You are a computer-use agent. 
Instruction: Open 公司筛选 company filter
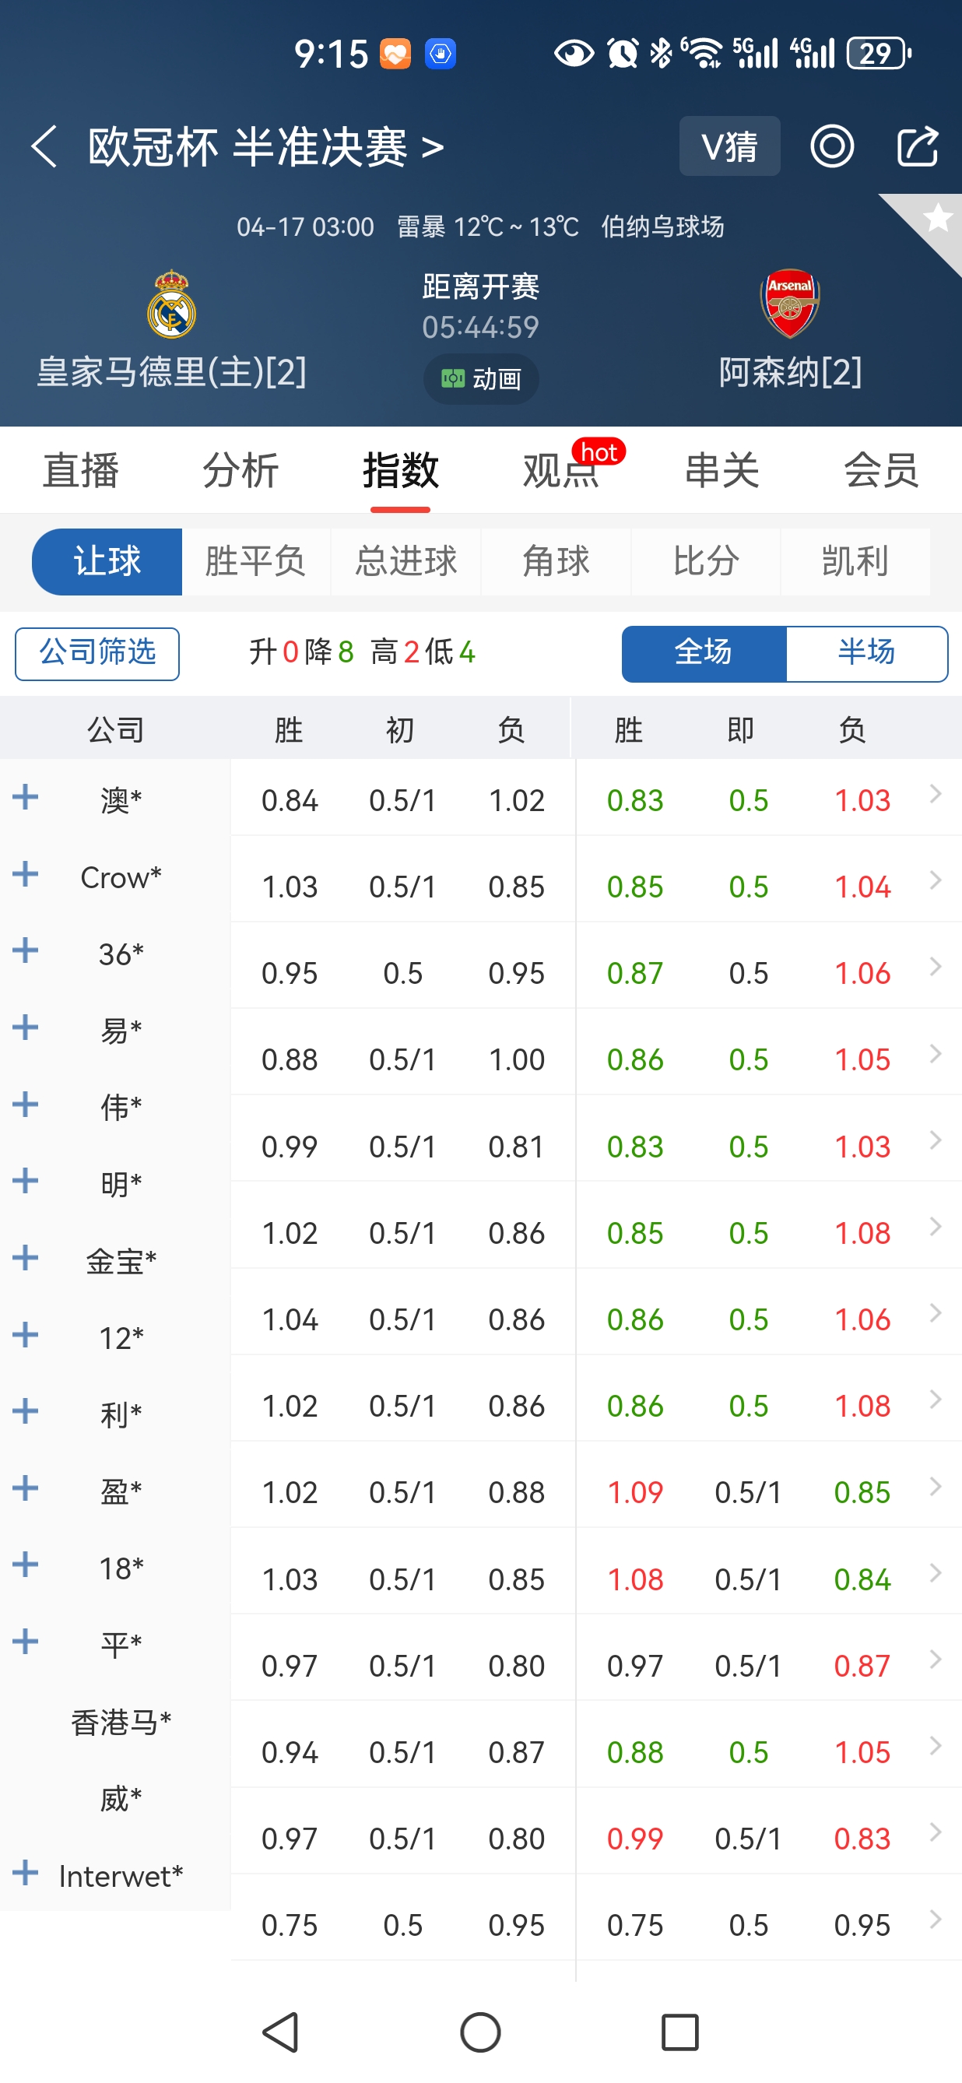click(x=97, y=653)
